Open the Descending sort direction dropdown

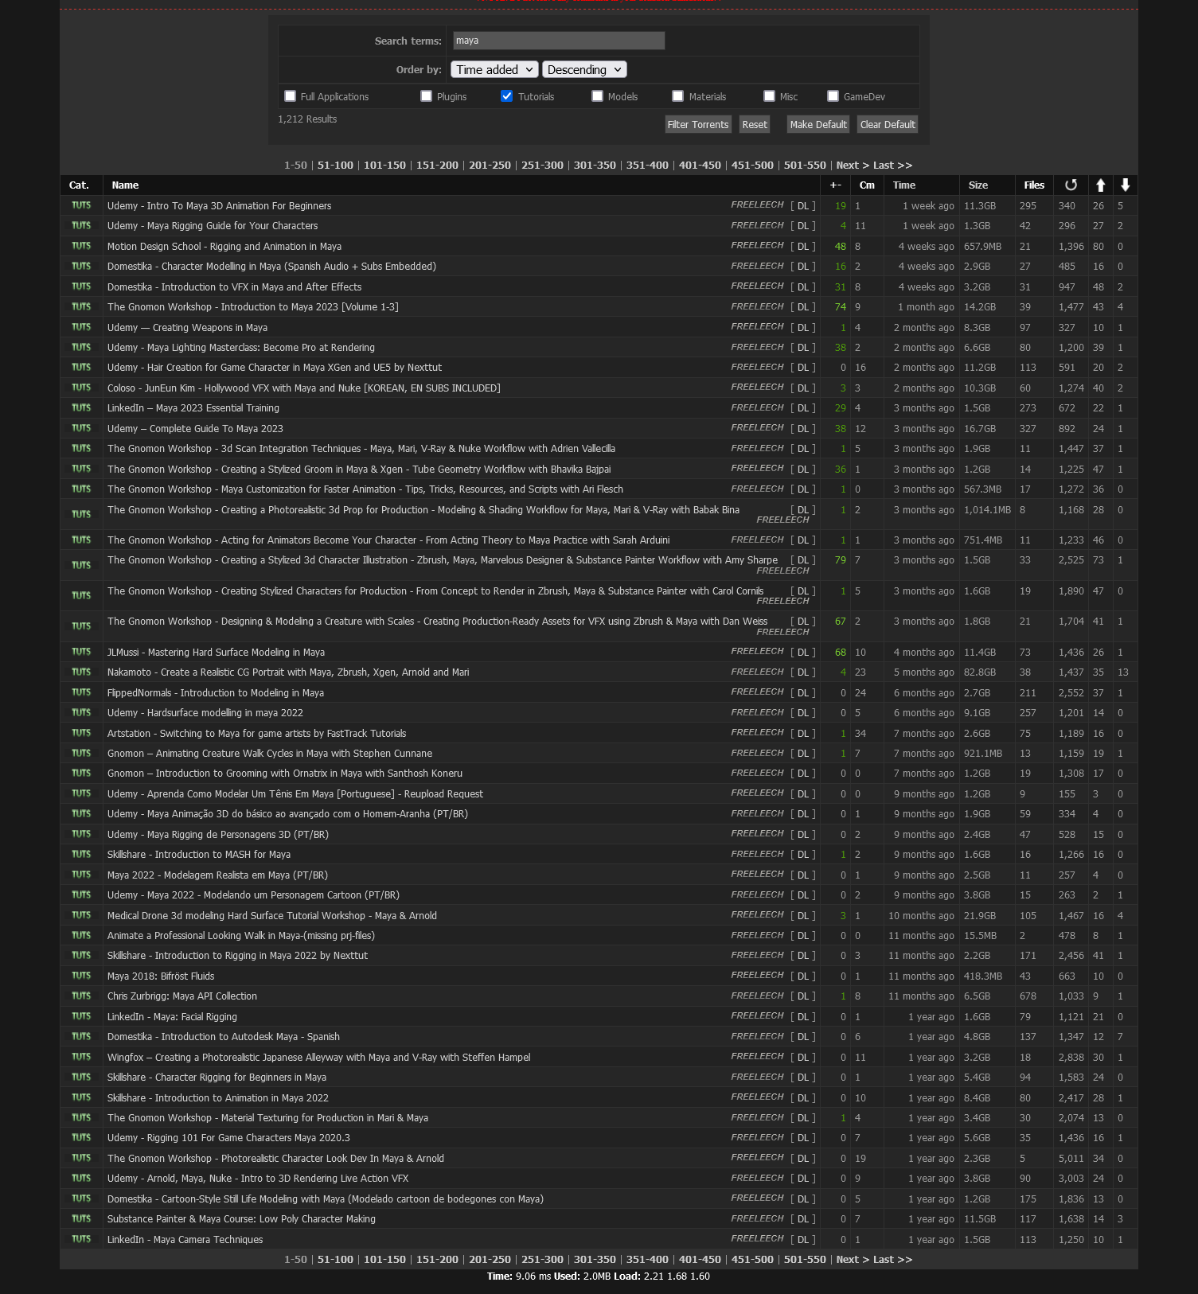(584, 70)
